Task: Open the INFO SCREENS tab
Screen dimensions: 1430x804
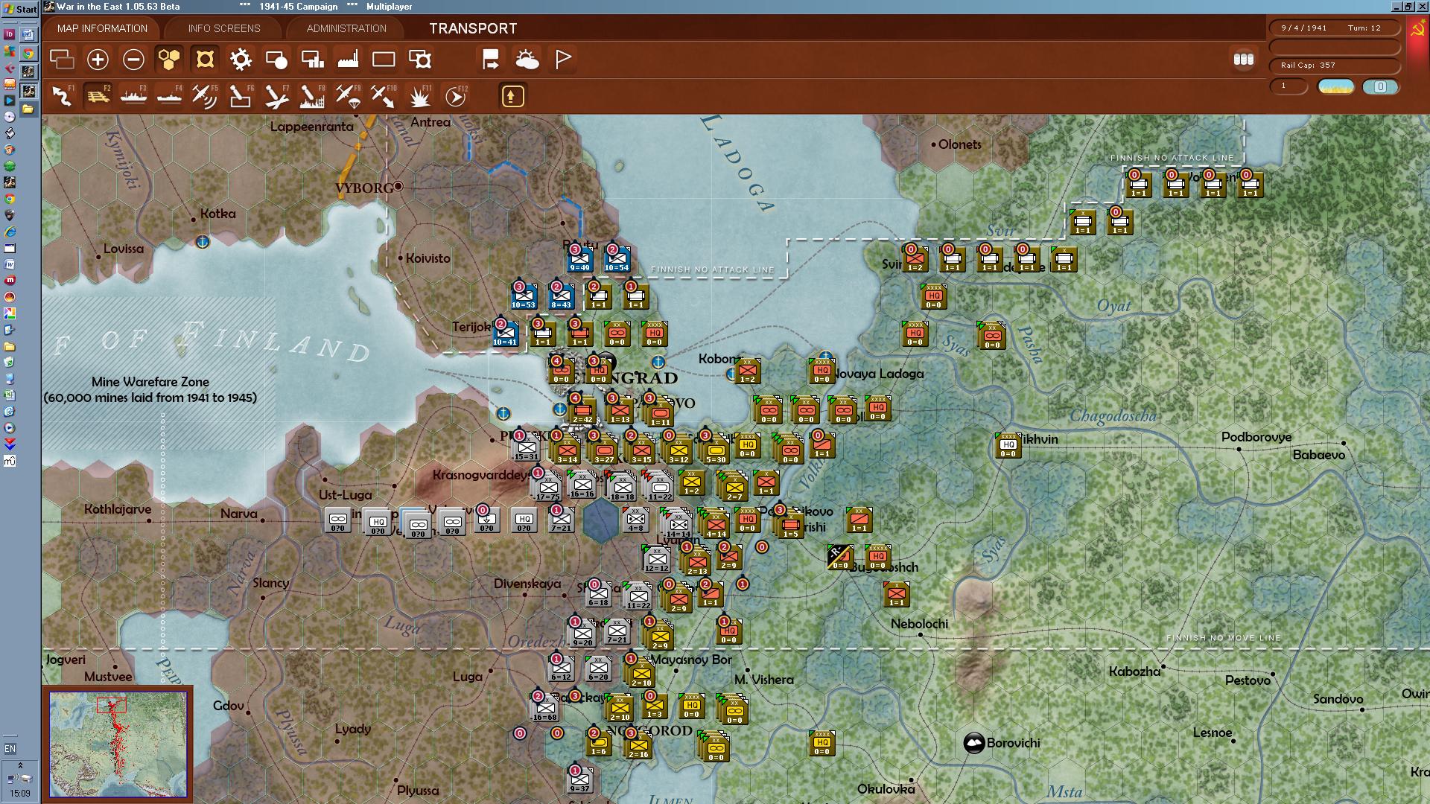Action: coord(224,28)
